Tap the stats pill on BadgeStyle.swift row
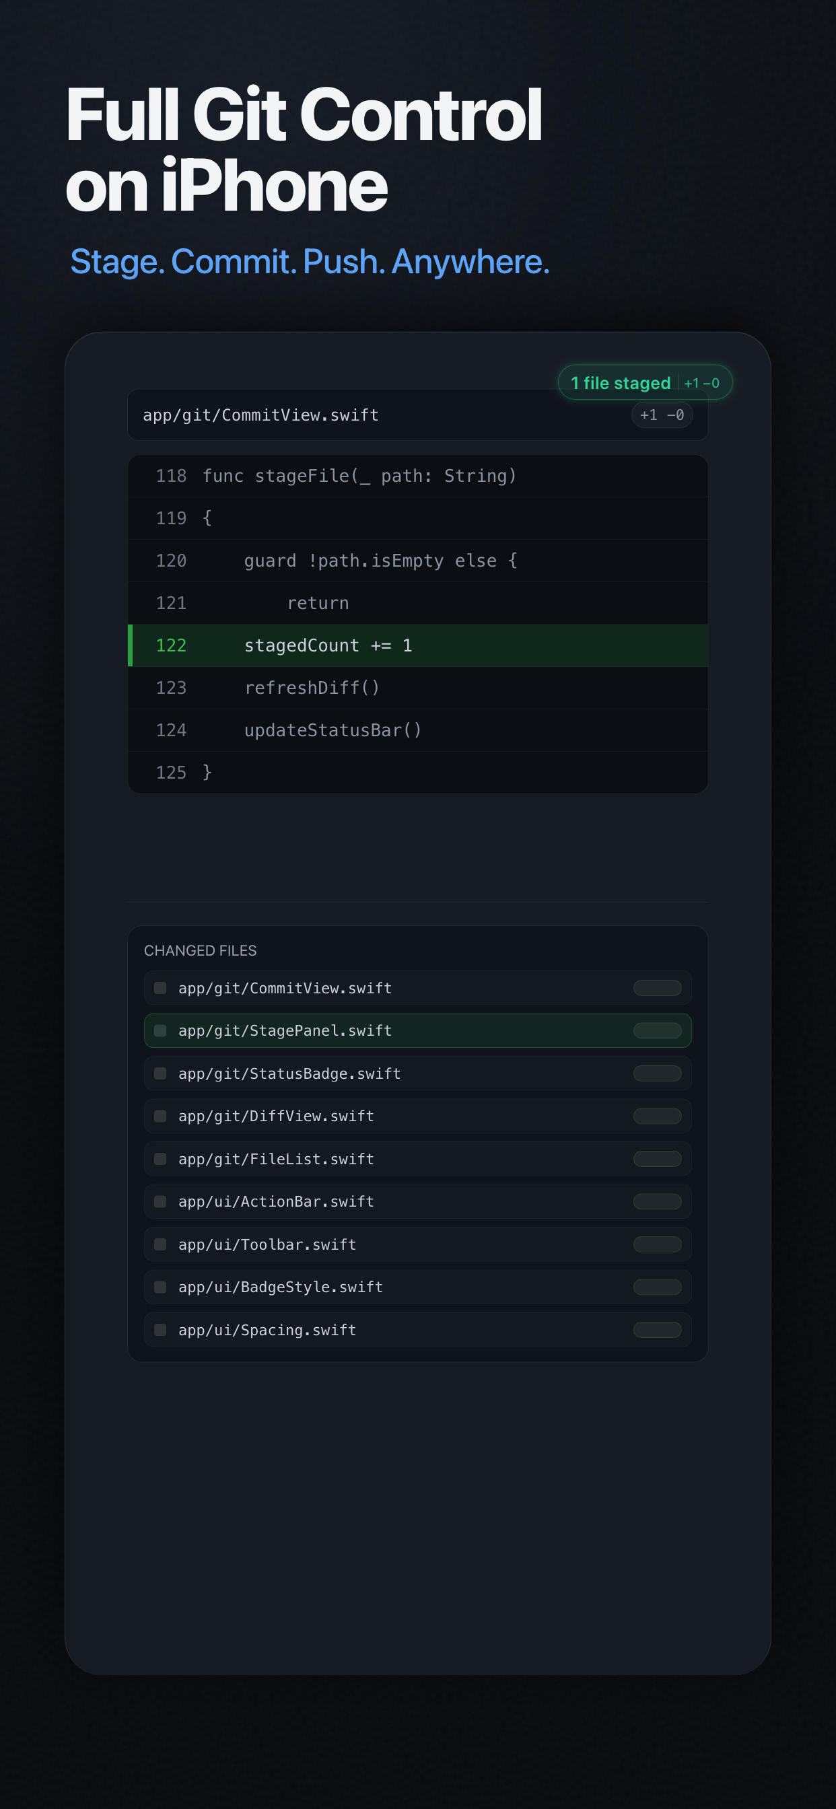Image resolution: width=836 pixels, height=1809 pixels. [658, 1287]
